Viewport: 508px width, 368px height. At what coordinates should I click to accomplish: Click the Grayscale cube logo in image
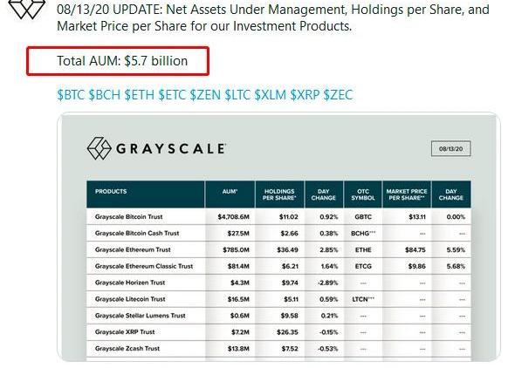(x=100, y=148)
